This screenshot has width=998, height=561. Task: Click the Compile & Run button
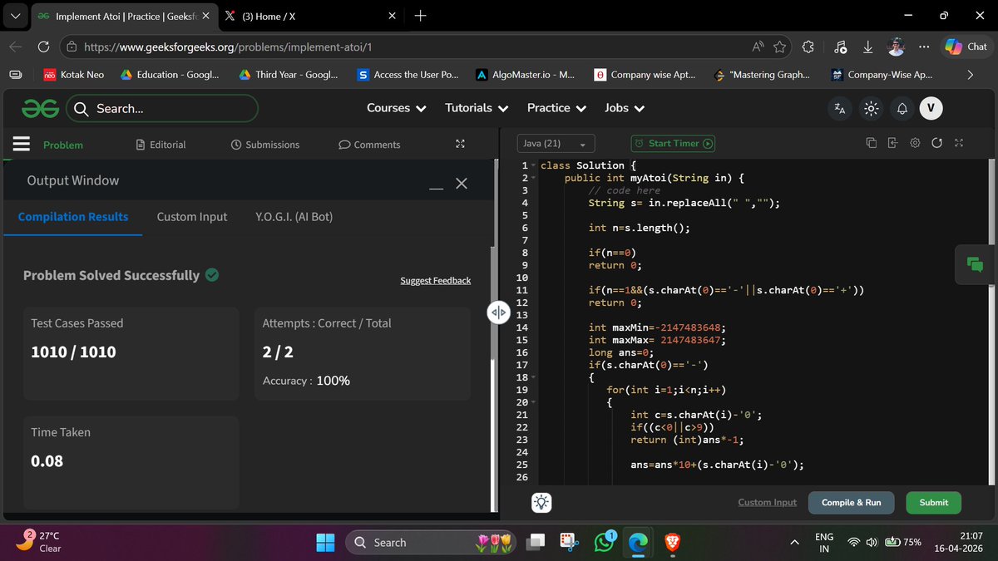[x=852, y=503]
